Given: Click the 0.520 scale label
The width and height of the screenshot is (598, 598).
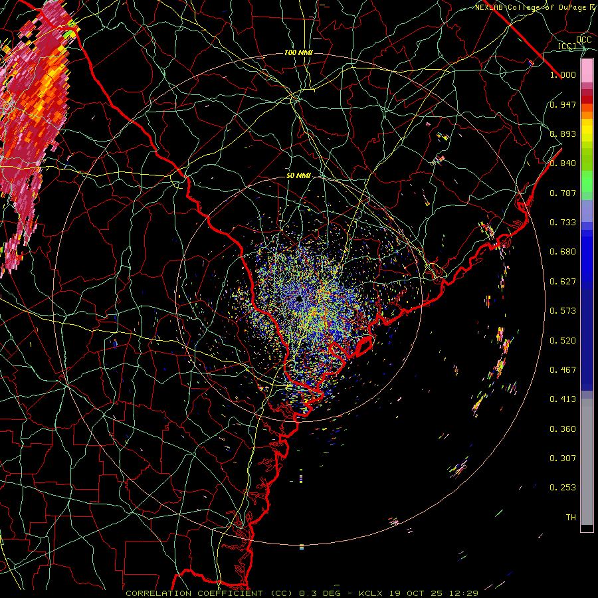Looking at the screenshot, I should pyautogui.click(x=563, y=341).
